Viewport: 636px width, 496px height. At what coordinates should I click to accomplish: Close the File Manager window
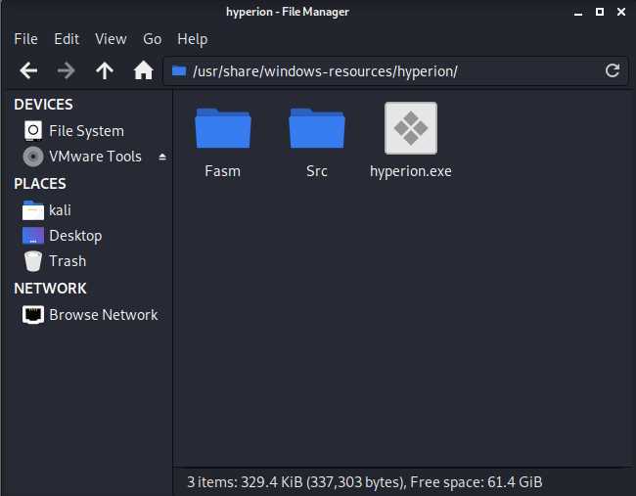click(x=621, y=12)
